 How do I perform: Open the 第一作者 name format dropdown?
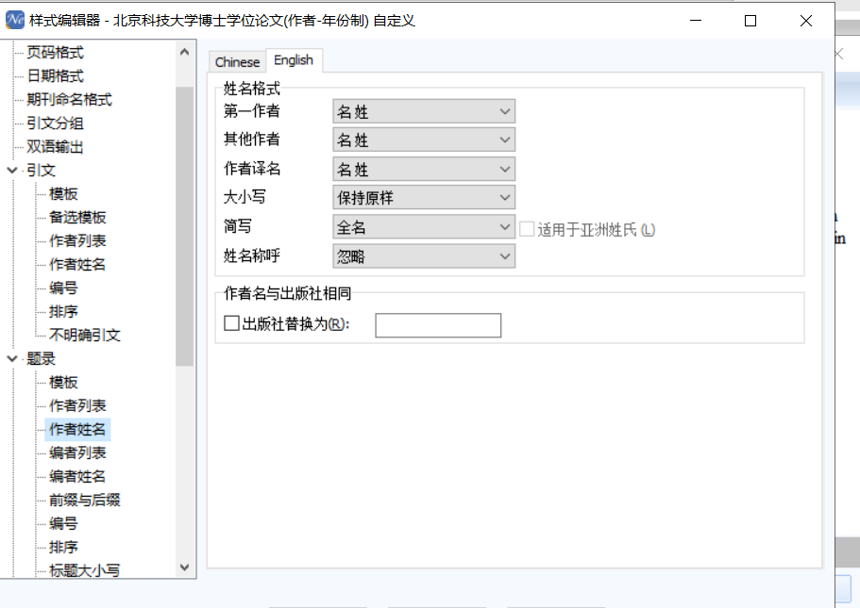(x=424, y=112)
